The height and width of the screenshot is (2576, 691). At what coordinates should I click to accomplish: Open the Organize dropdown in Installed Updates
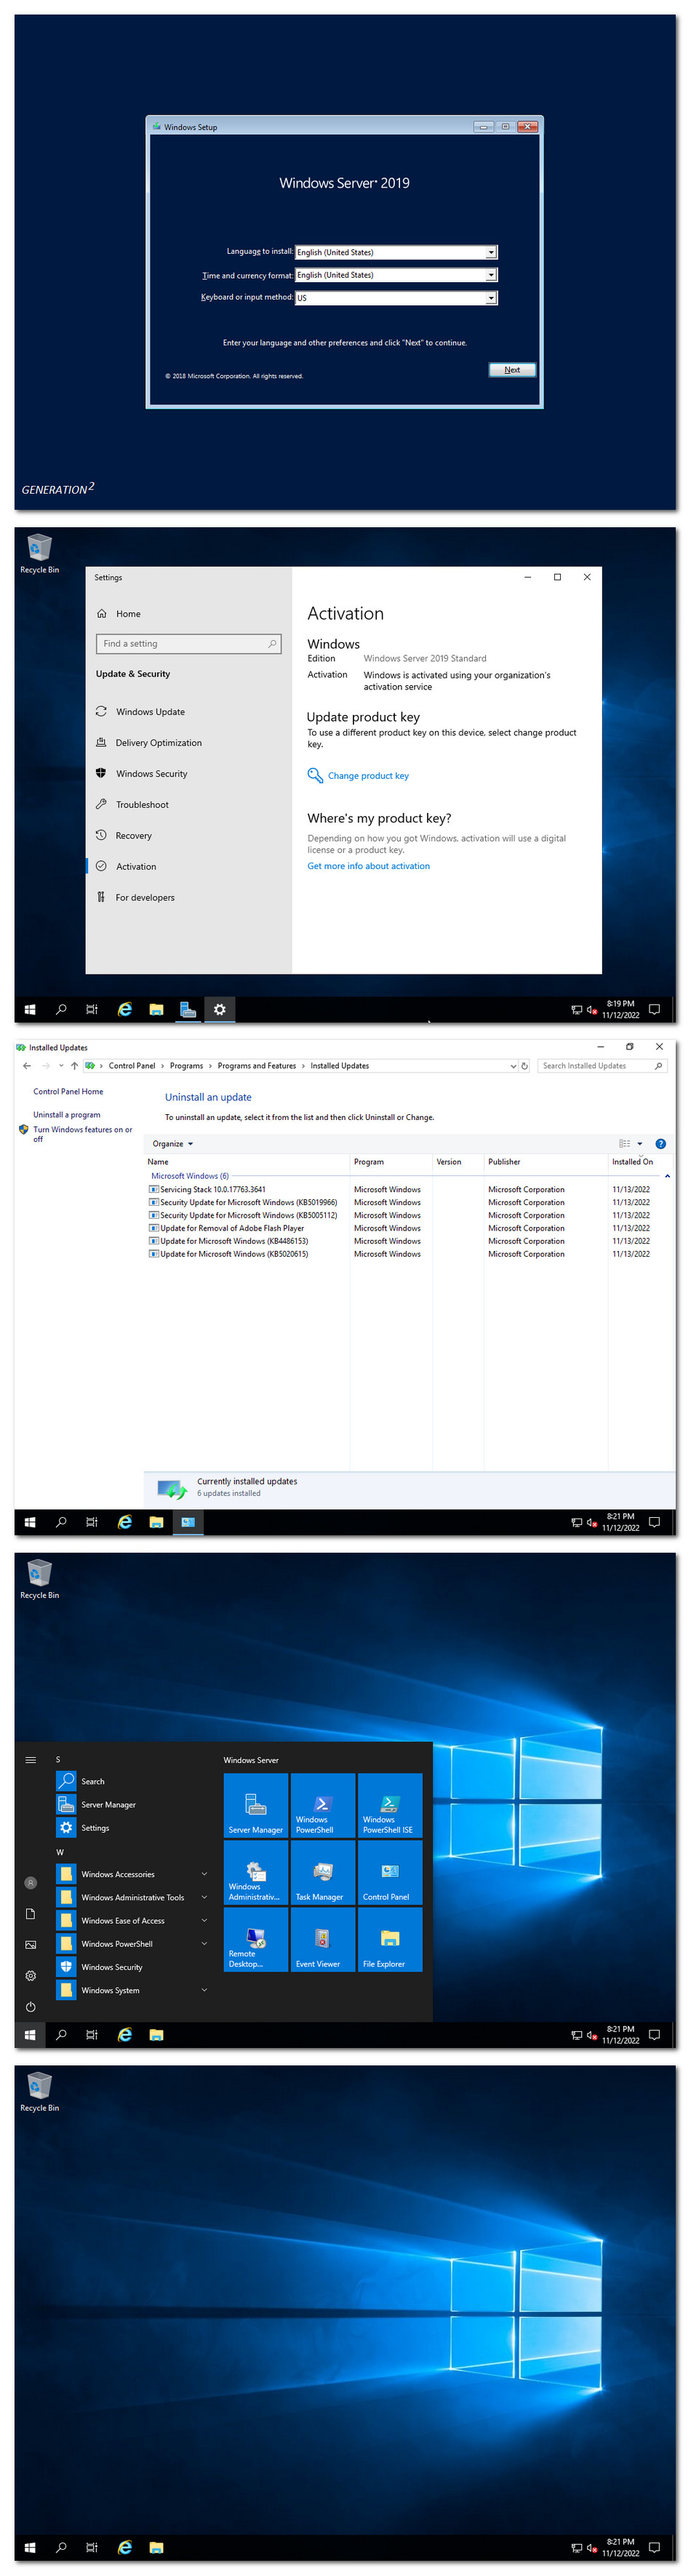point(172,1144)
